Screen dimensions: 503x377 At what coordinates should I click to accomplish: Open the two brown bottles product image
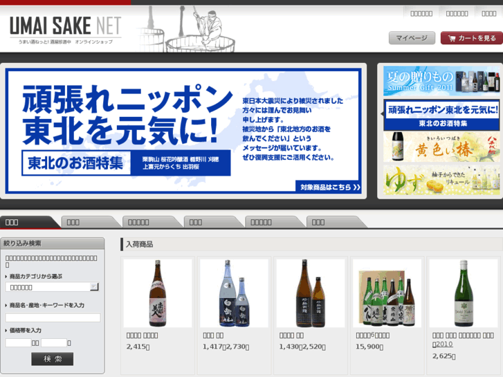point(310,293)
